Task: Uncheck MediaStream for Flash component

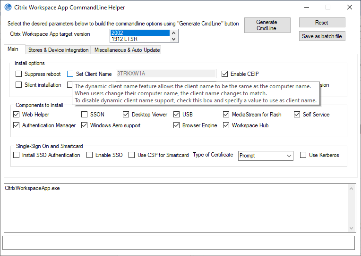Action: click(226, 115)
